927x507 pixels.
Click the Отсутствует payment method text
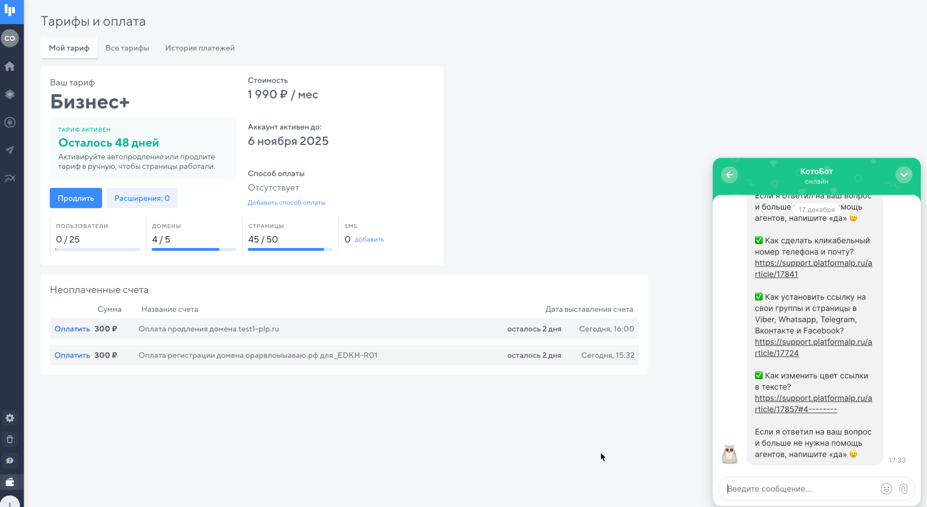pos(273,188)
